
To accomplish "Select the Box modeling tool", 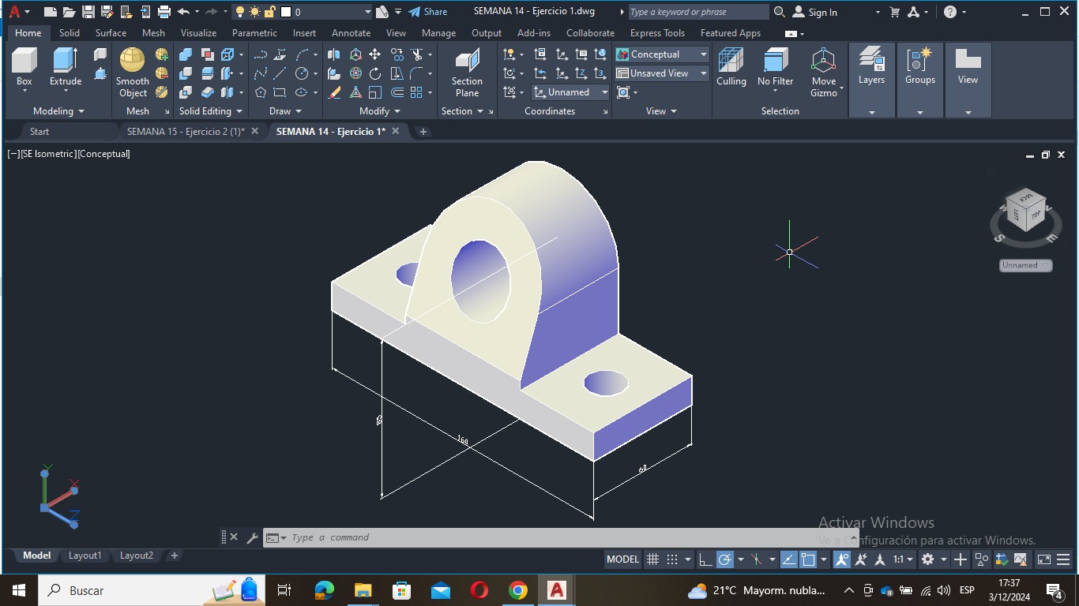I will click(x=24, y=62).
